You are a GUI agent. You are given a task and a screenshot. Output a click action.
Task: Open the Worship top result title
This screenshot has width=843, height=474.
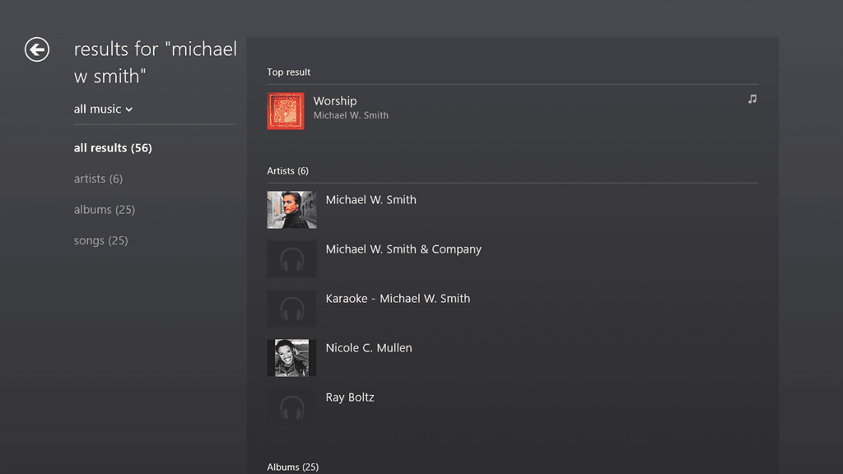[335, 101]
